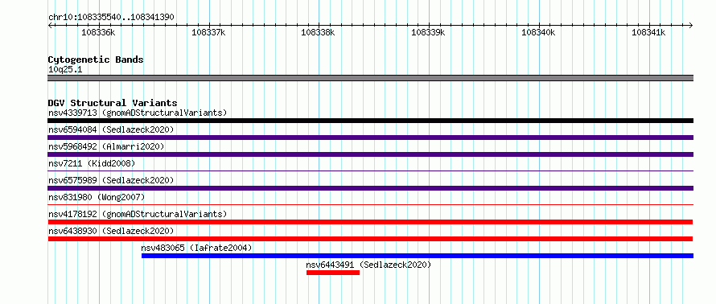Open the nsv6594084 (Sedlazeck2020) label
Viewport: 716px width, 304px height.
tap(111, 129)
